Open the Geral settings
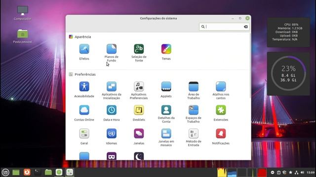Screen dimensions: 316x177 pos(84,137)
